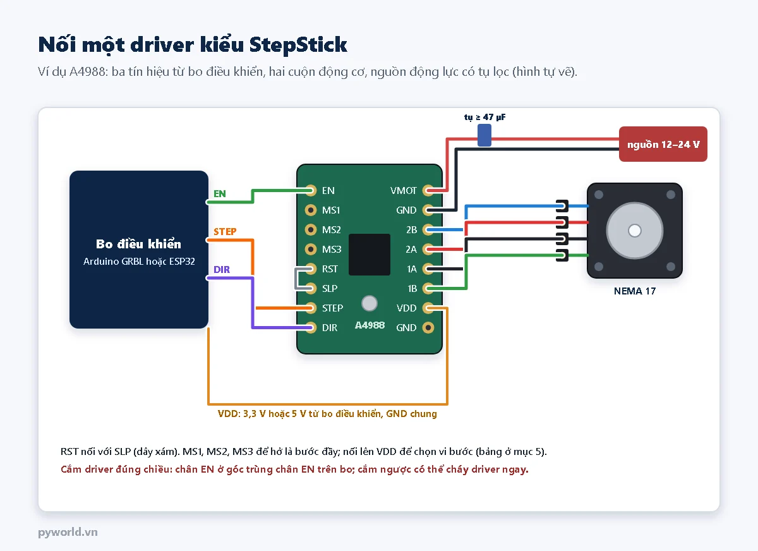Click the STEP pin label on the driver board
The image size is (758, 551).
(332, 308)
